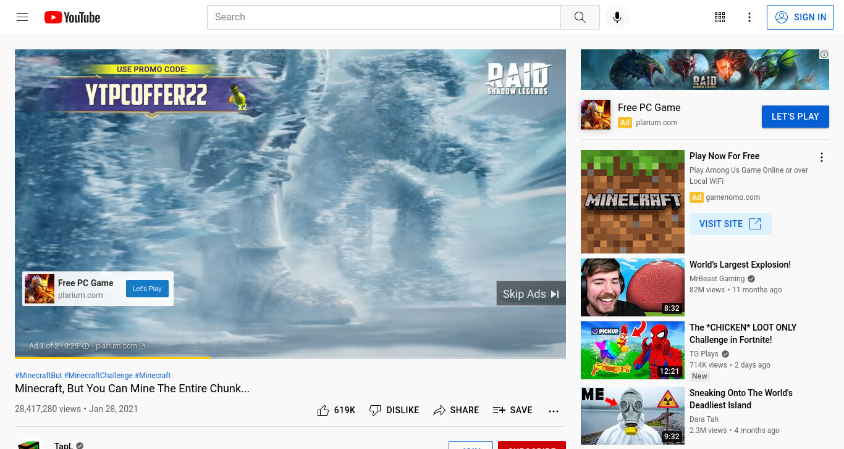
Task: Open the settings three-dot menu
Action: (x=749, y=17)
